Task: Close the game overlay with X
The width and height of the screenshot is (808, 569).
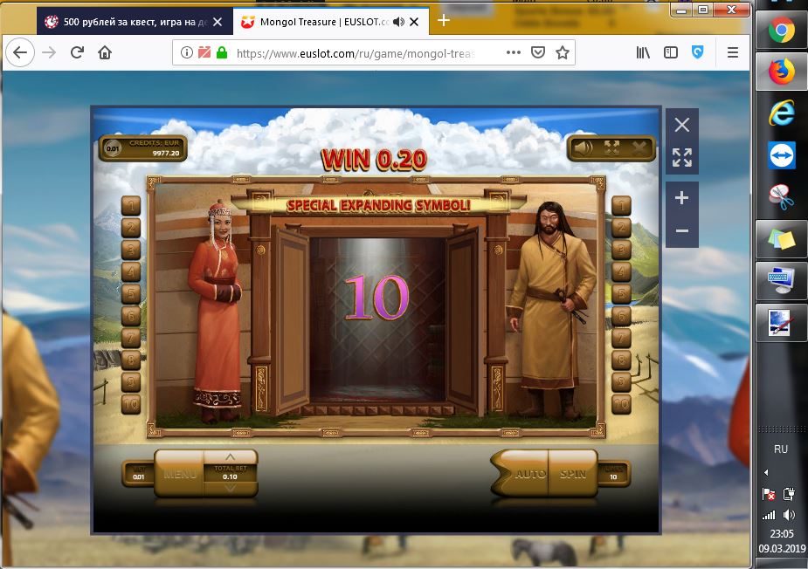Action: tap(682, 125)
